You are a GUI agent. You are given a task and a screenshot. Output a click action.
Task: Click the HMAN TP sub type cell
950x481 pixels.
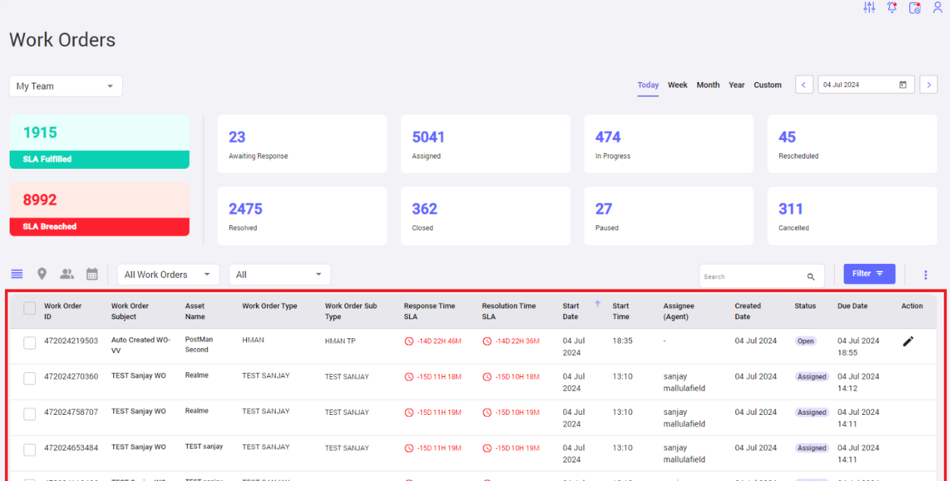pos(340,341)
